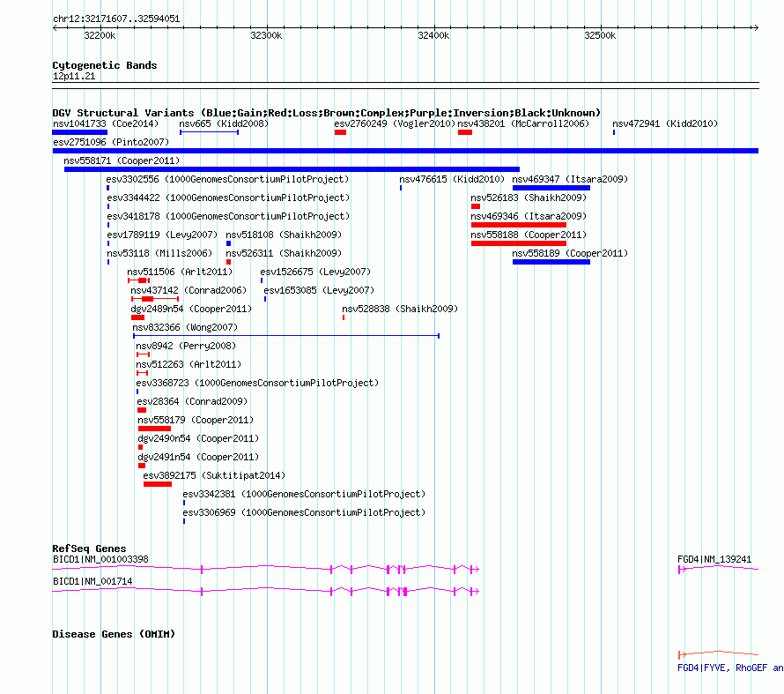Select nsv476615 (Kidd2010) label
The height and width of the screenshot is (694, 784).
click(452, 179)
